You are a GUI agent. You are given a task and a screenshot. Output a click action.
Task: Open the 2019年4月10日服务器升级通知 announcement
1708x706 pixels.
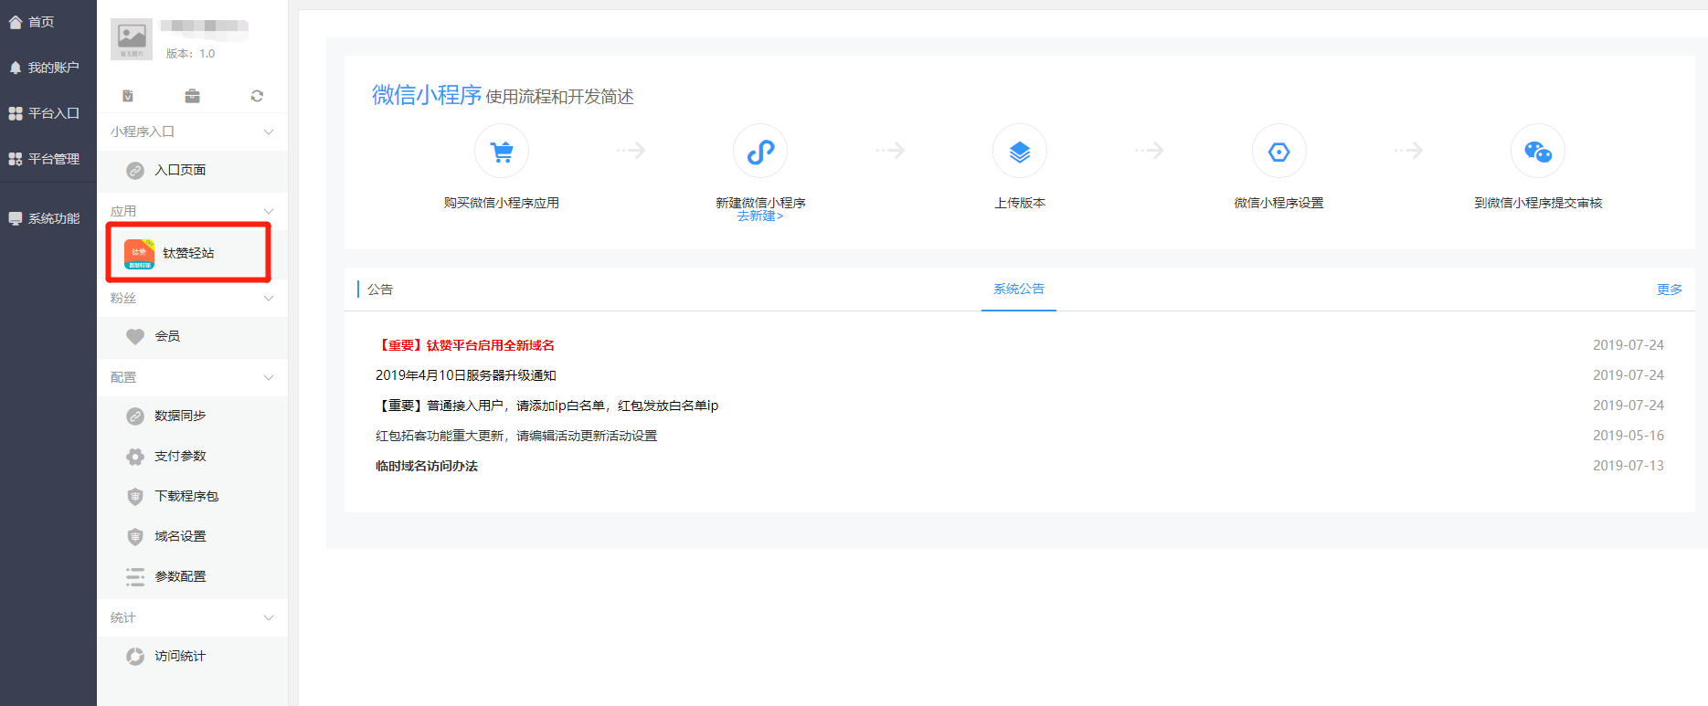(x=466, y=375)
